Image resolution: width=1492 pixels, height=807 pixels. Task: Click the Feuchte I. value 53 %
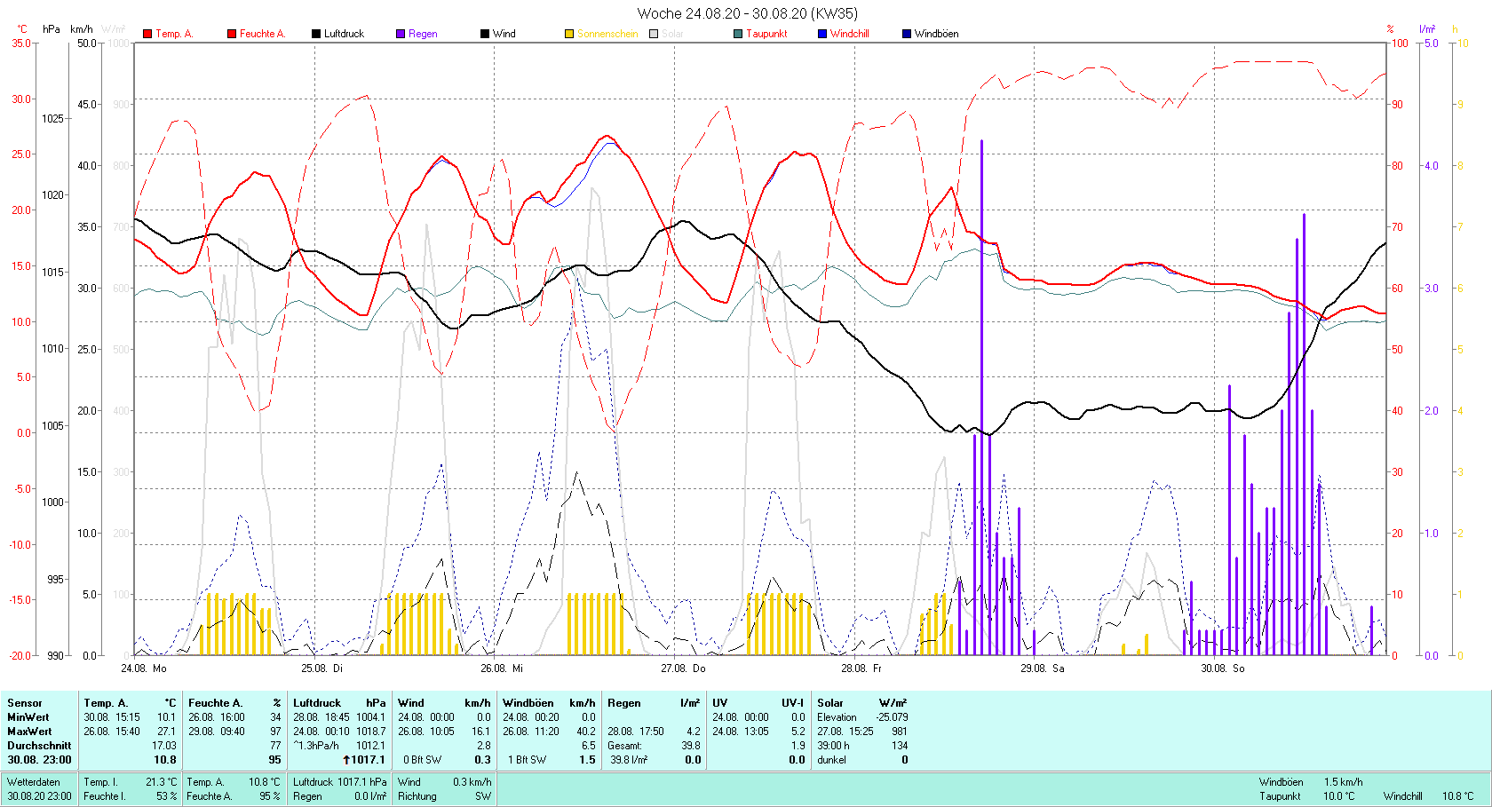[x=166, y=796]
